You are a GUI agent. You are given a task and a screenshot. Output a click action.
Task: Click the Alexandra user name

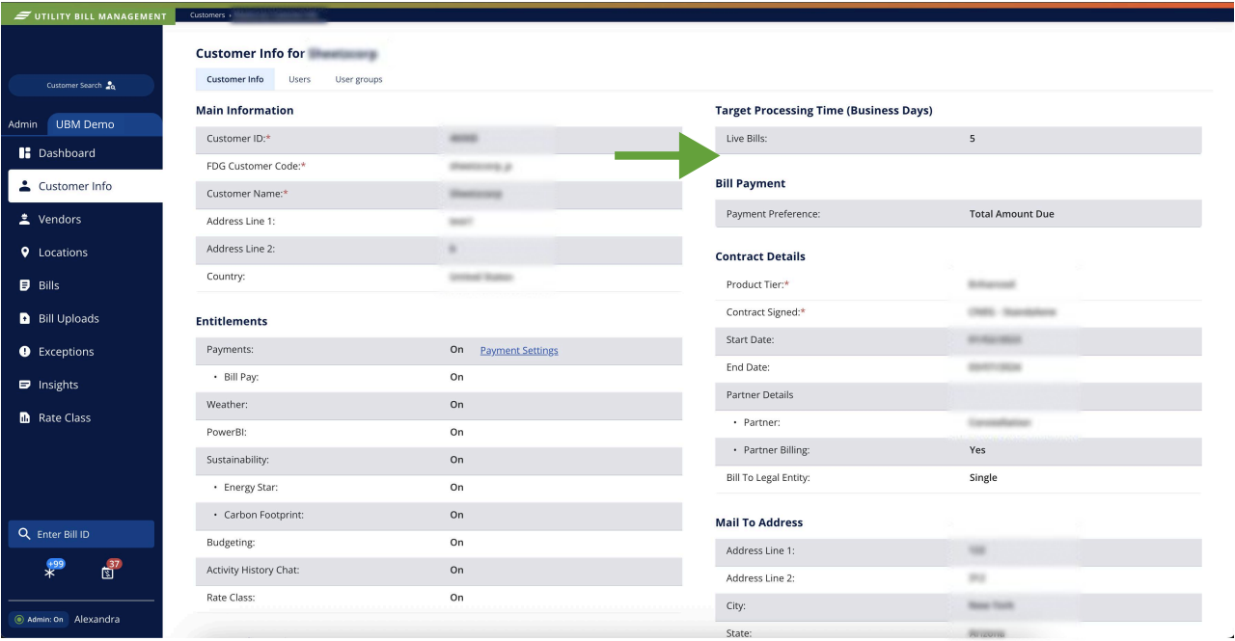point(97,619)
